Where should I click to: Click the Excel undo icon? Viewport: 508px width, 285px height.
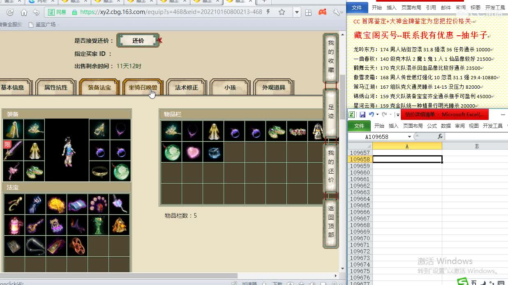pyautogui.click(x=372, y=115)
